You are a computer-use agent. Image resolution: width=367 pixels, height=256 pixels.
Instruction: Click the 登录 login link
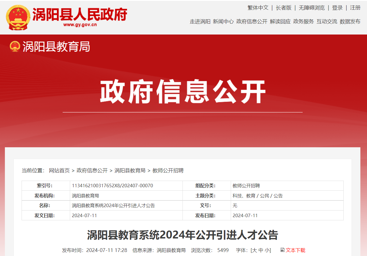coord(337,8)
